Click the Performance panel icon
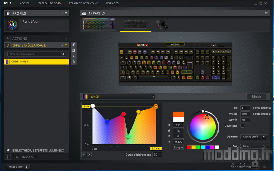This screenshot has width=274, height=171. pyautogui.click(x=8, y=157)
